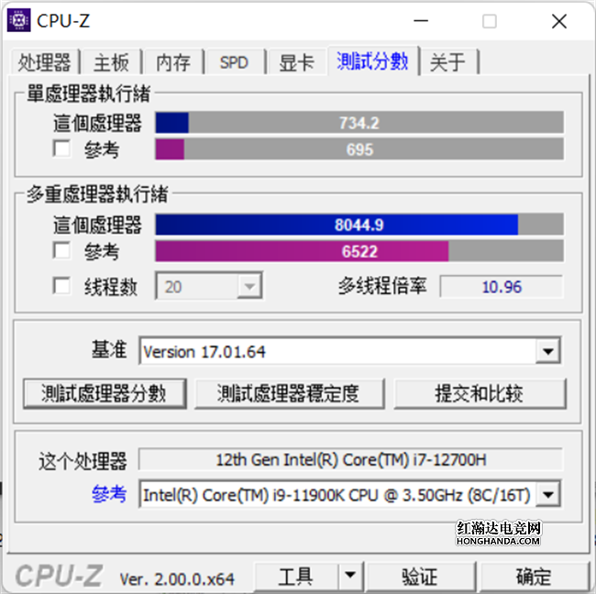Click the 測試處理器穩定度 button
This screenshot has width=596, height=594.
tap(290, 393)
